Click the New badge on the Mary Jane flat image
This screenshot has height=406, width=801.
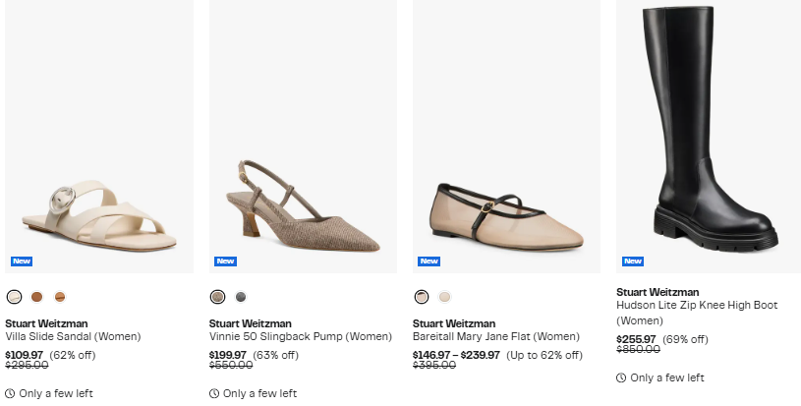[429, 261]
